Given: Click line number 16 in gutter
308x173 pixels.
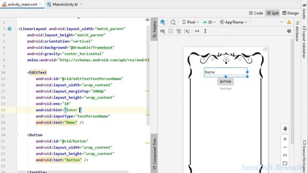Looking at the screenshot, I should click(x=3, y=110).
